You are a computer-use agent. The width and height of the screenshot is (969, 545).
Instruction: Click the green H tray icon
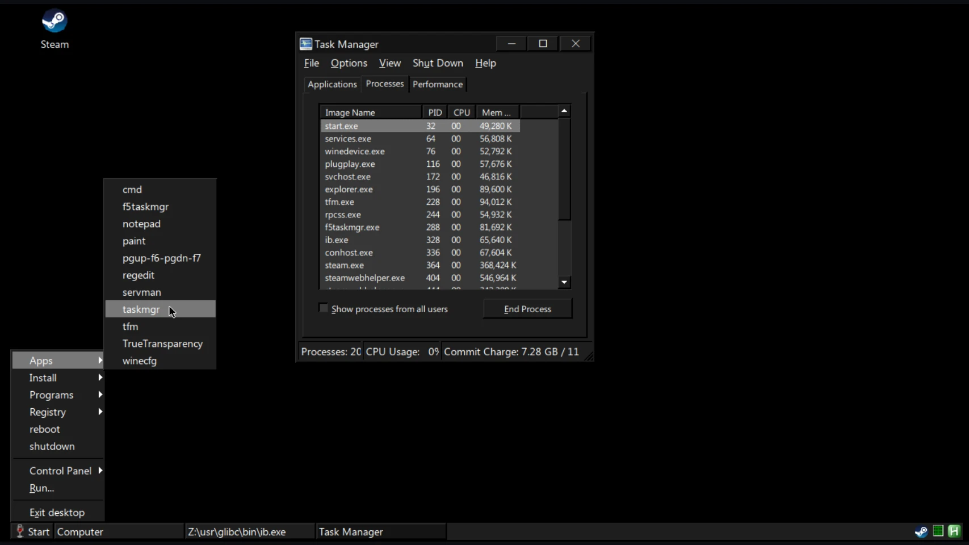pos(954,531)
